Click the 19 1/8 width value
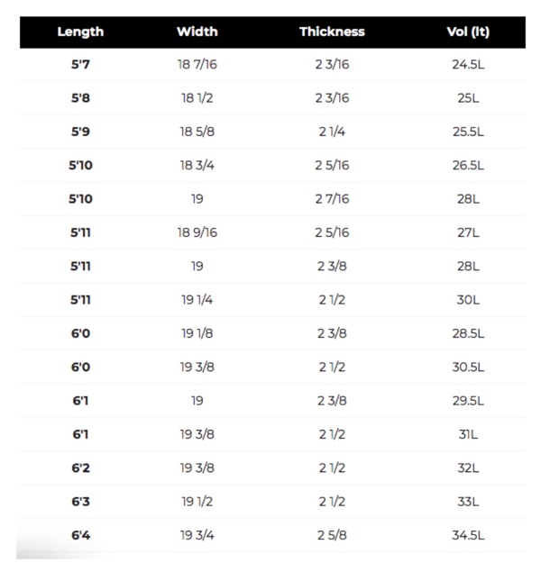This screenshot has width=541, height=563. coord(197,333)
